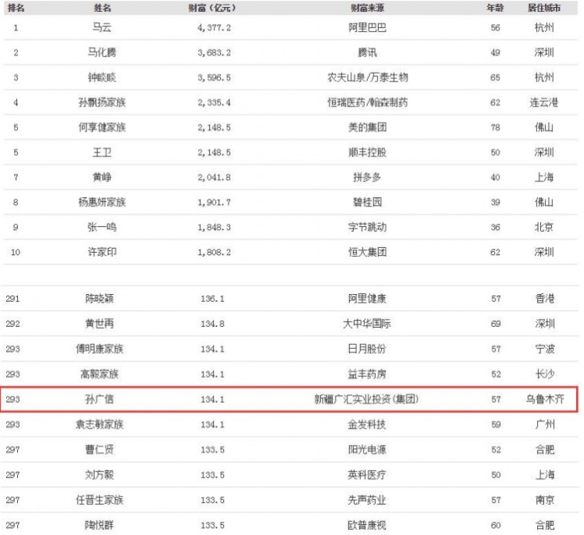This screenshot has height=535, width=584.
Task: Click the 财富来源 column header
Action: [x=367, y=8]
